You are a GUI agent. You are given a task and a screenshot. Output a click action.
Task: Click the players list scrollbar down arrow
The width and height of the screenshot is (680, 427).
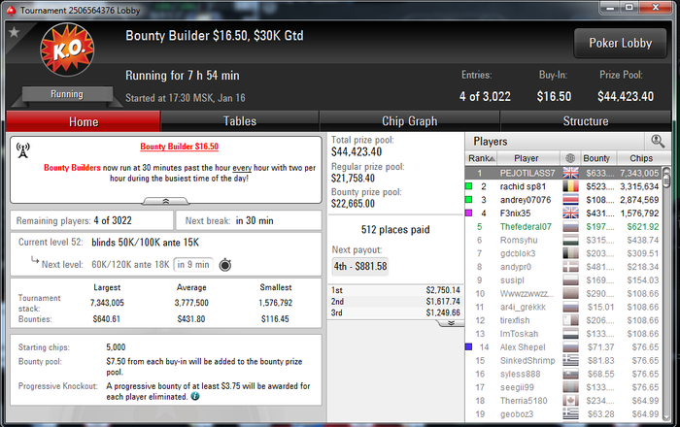[x=666, y=415]
